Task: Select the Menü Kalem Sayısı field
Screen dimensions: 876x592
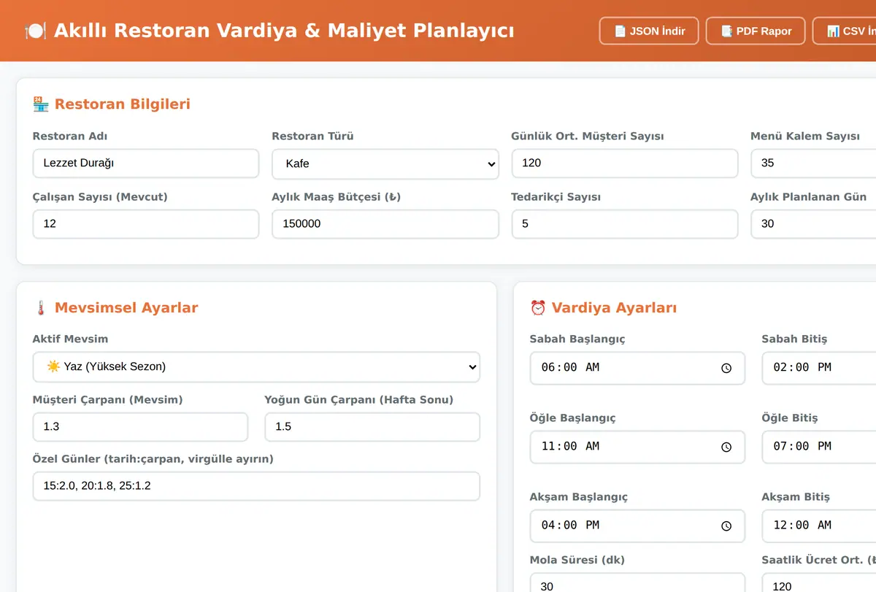Action: click(813, 163)
